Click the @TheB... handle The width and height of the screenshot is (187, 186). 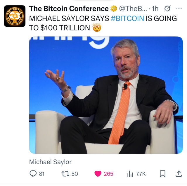(133, 9)
